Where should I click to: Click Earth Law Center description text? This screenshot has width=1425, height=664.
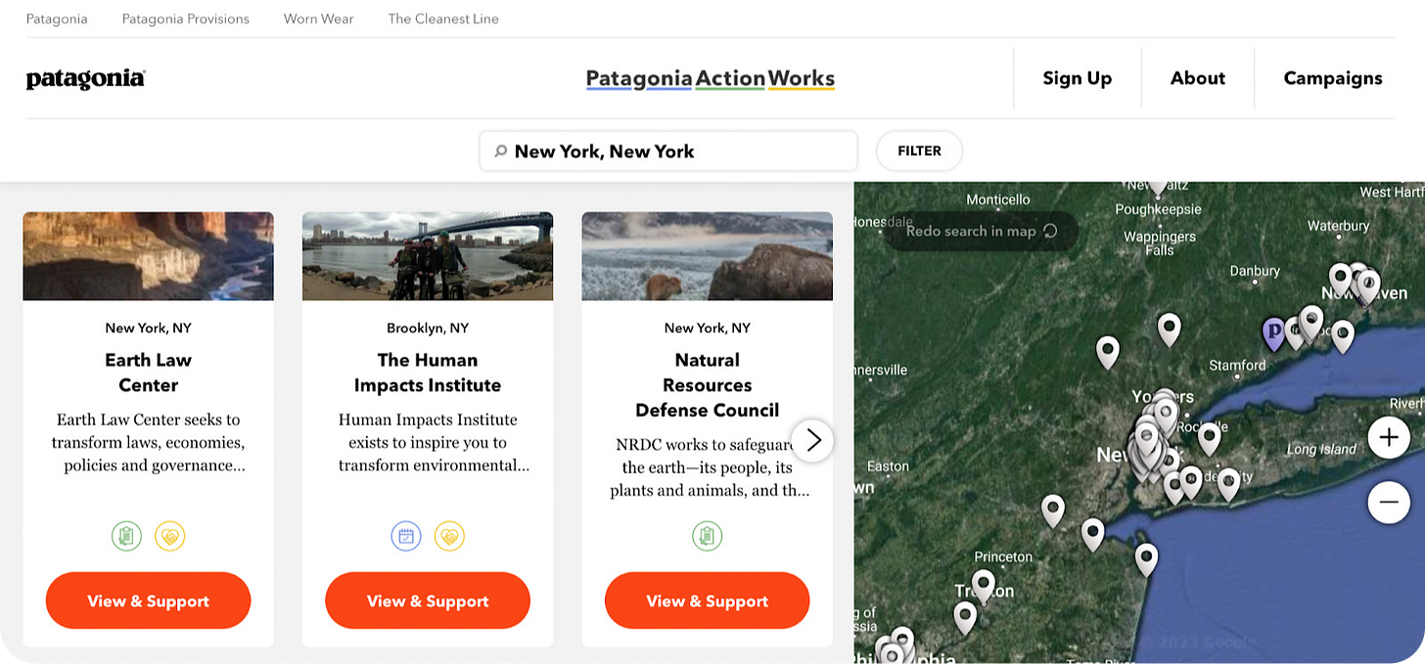click(149, 443)
